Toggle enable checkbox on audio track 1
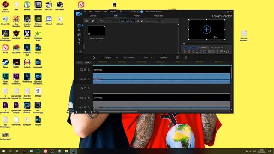 pos(85,79)
